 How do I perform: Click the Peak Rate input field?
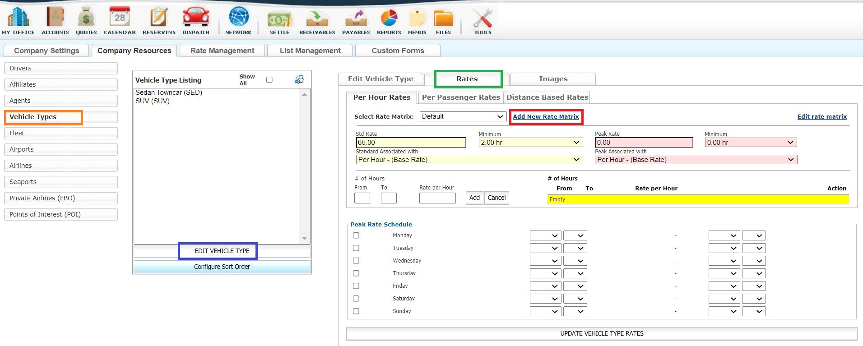(644, 143)
